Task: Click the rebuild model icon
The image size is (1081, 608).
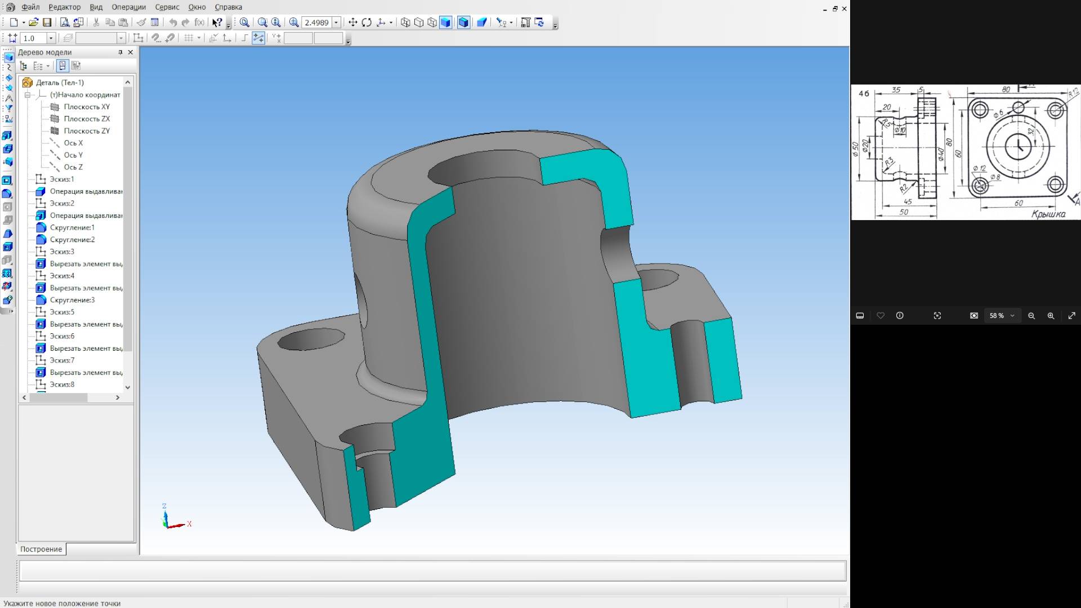Action: tap(539, 23)
